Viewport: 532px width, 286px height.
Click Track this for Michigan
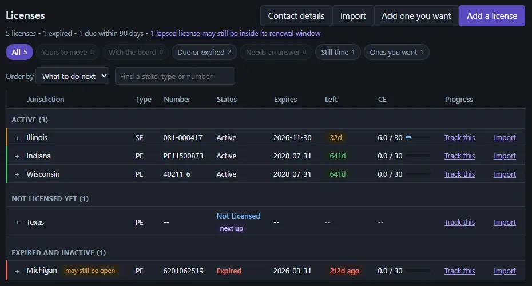click(x=459, y=271)
